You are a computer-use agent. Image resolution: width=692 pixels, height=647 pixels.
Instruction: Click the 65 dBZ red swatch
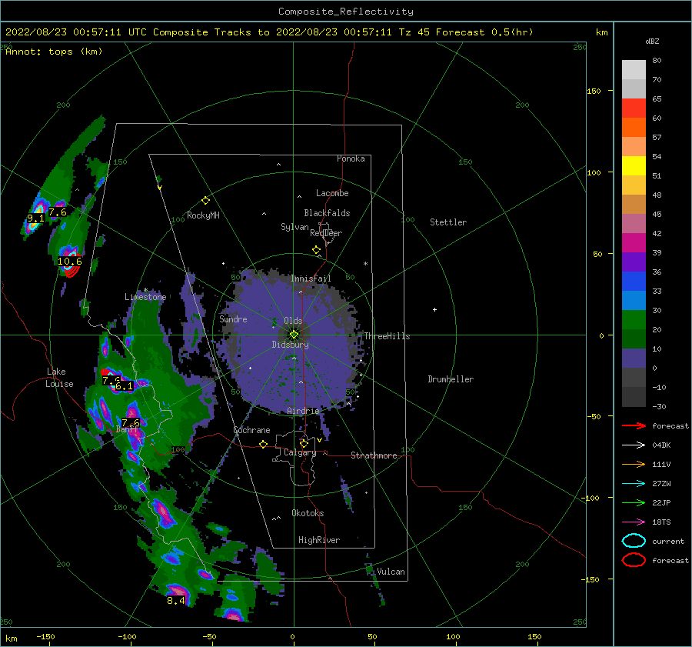pos(634,108)
